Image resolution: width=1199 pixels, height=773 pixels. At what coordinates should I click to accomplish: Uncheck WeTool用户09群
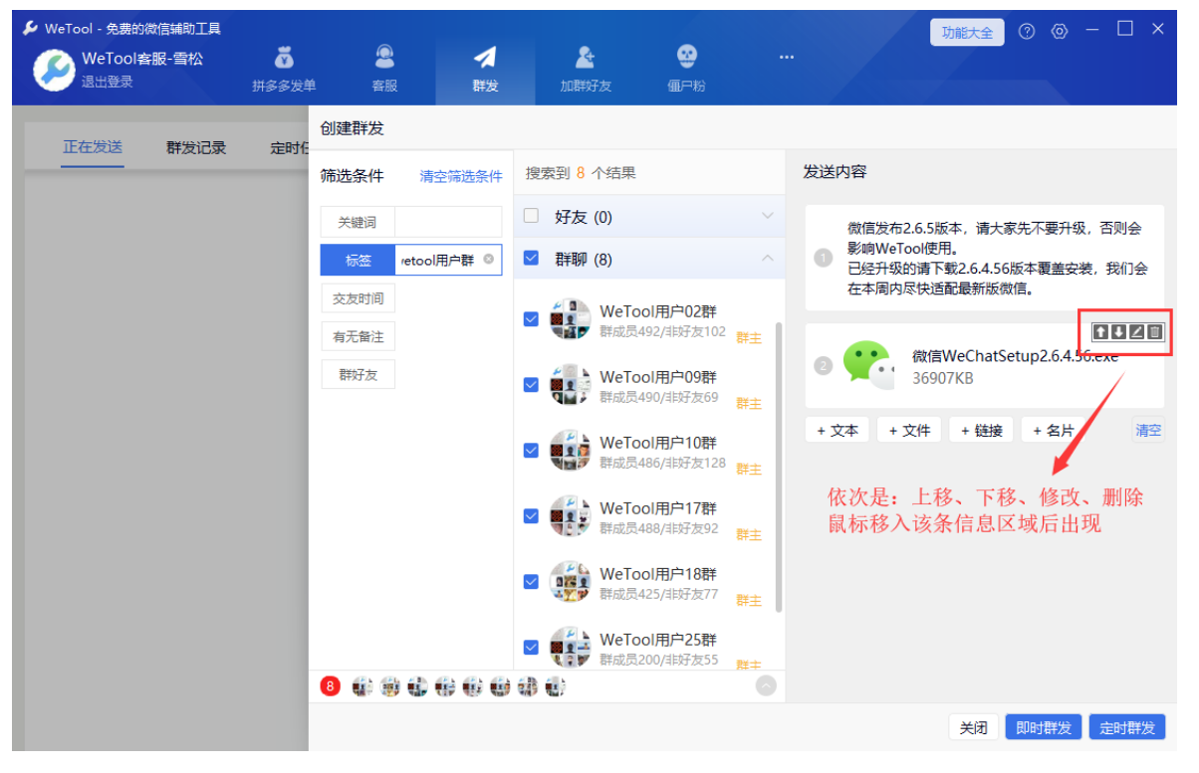(531, 385)
